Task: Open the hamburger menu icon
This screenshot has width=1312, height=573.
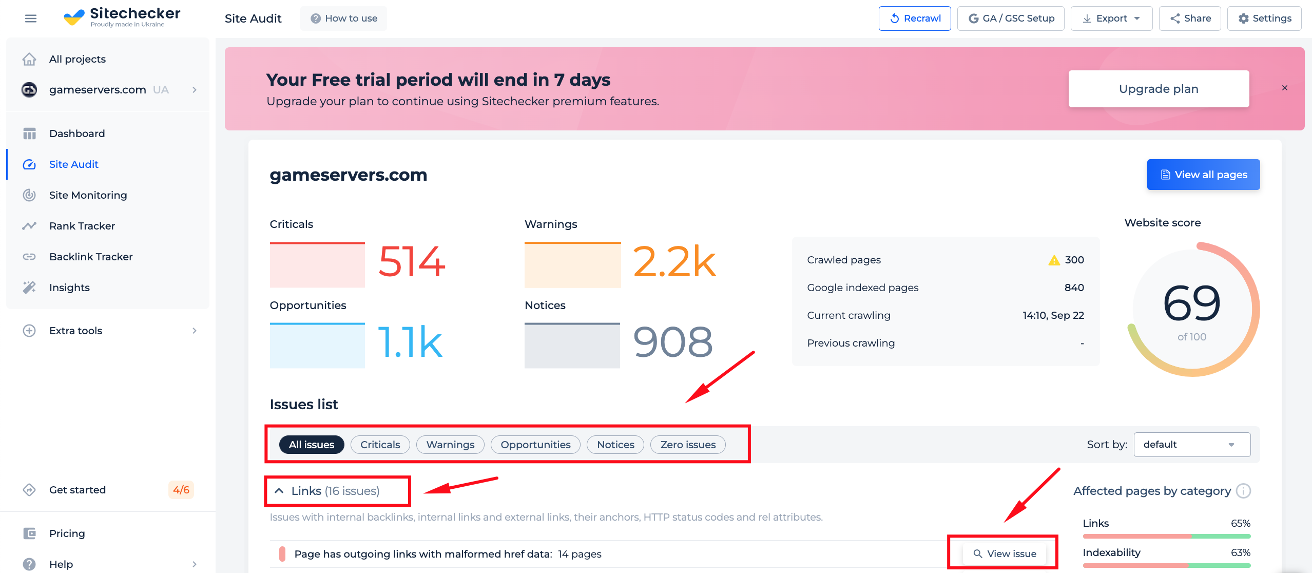Action: coord(31,18)
